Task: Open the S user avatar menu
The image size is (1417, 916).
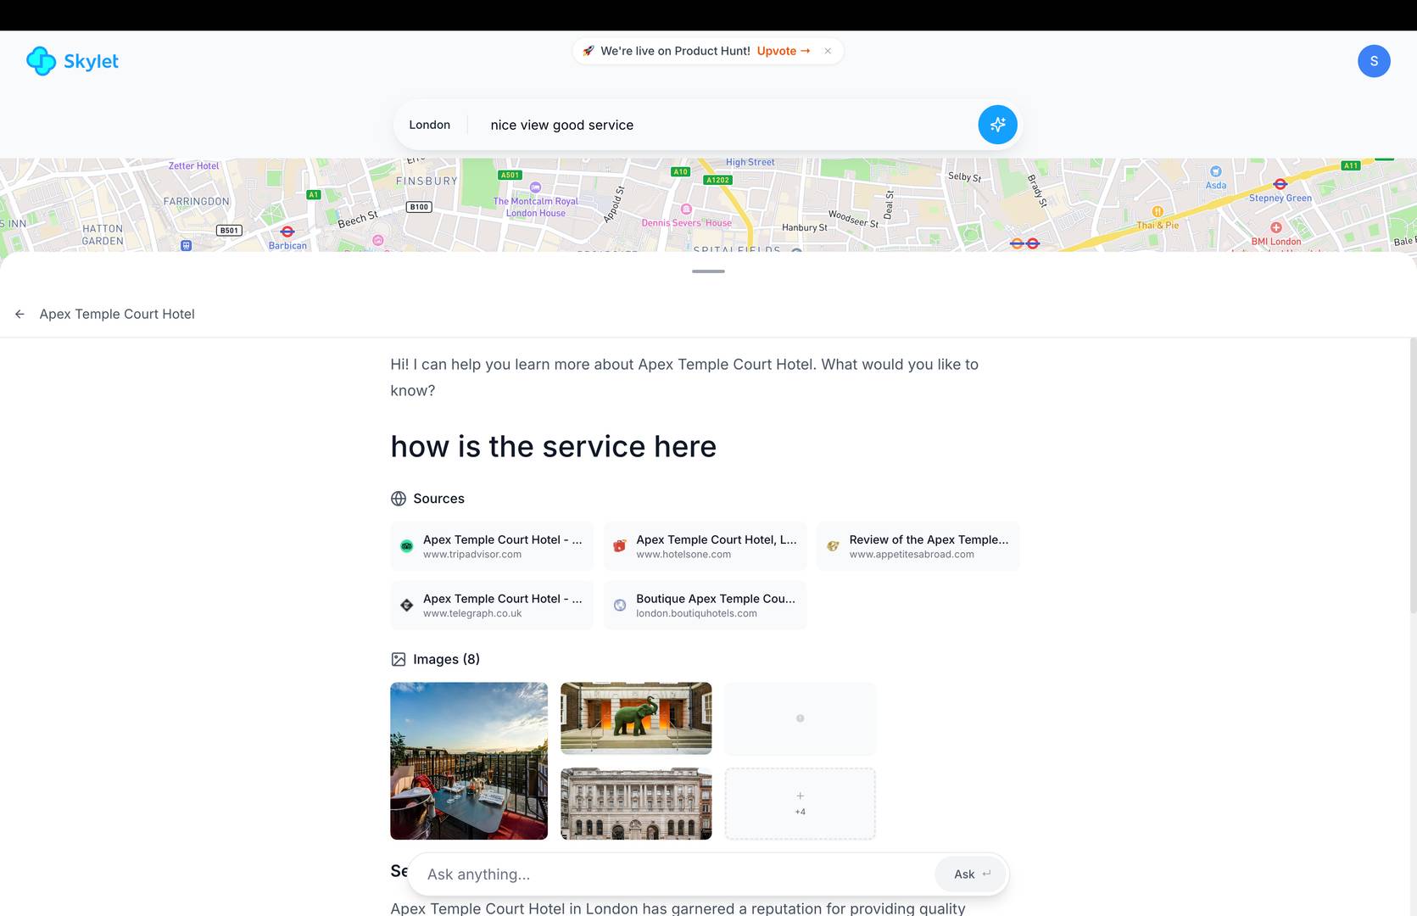Action: click(x=1374, y=61)
